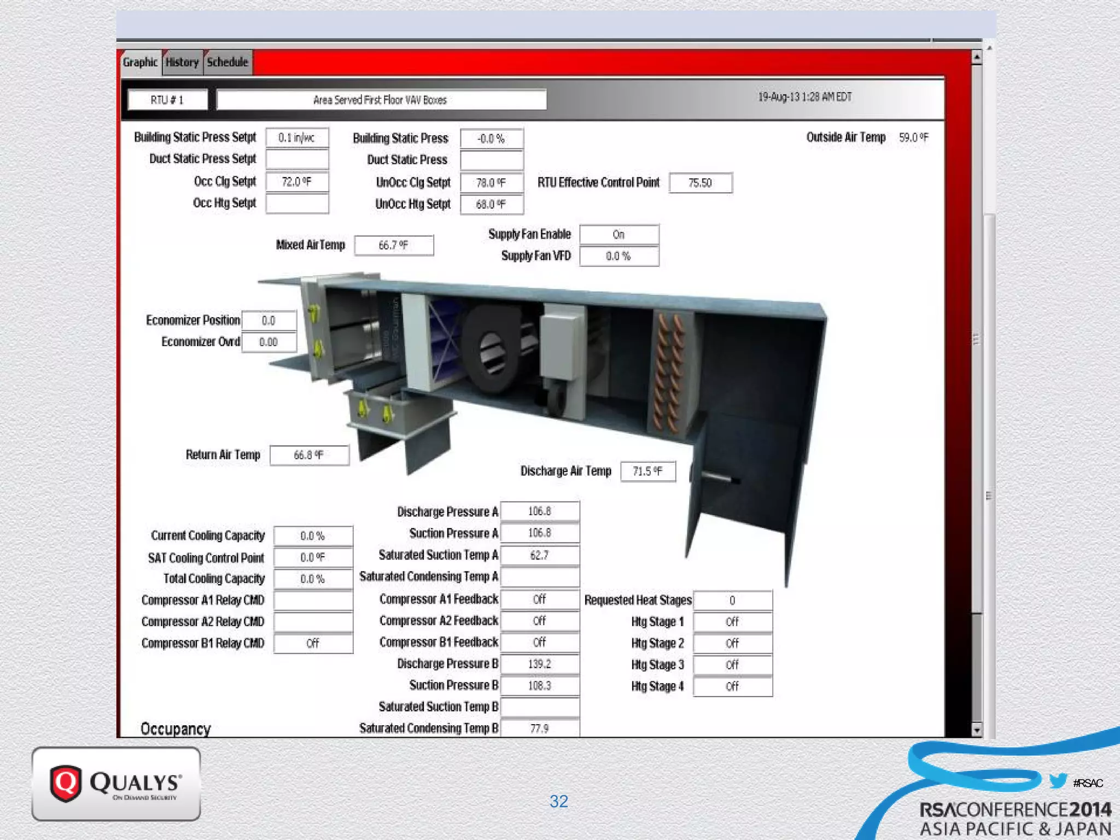Click the Supply Fan Enable On field
Viewport: 1120px width, 840px height.
tap(619, 235)
